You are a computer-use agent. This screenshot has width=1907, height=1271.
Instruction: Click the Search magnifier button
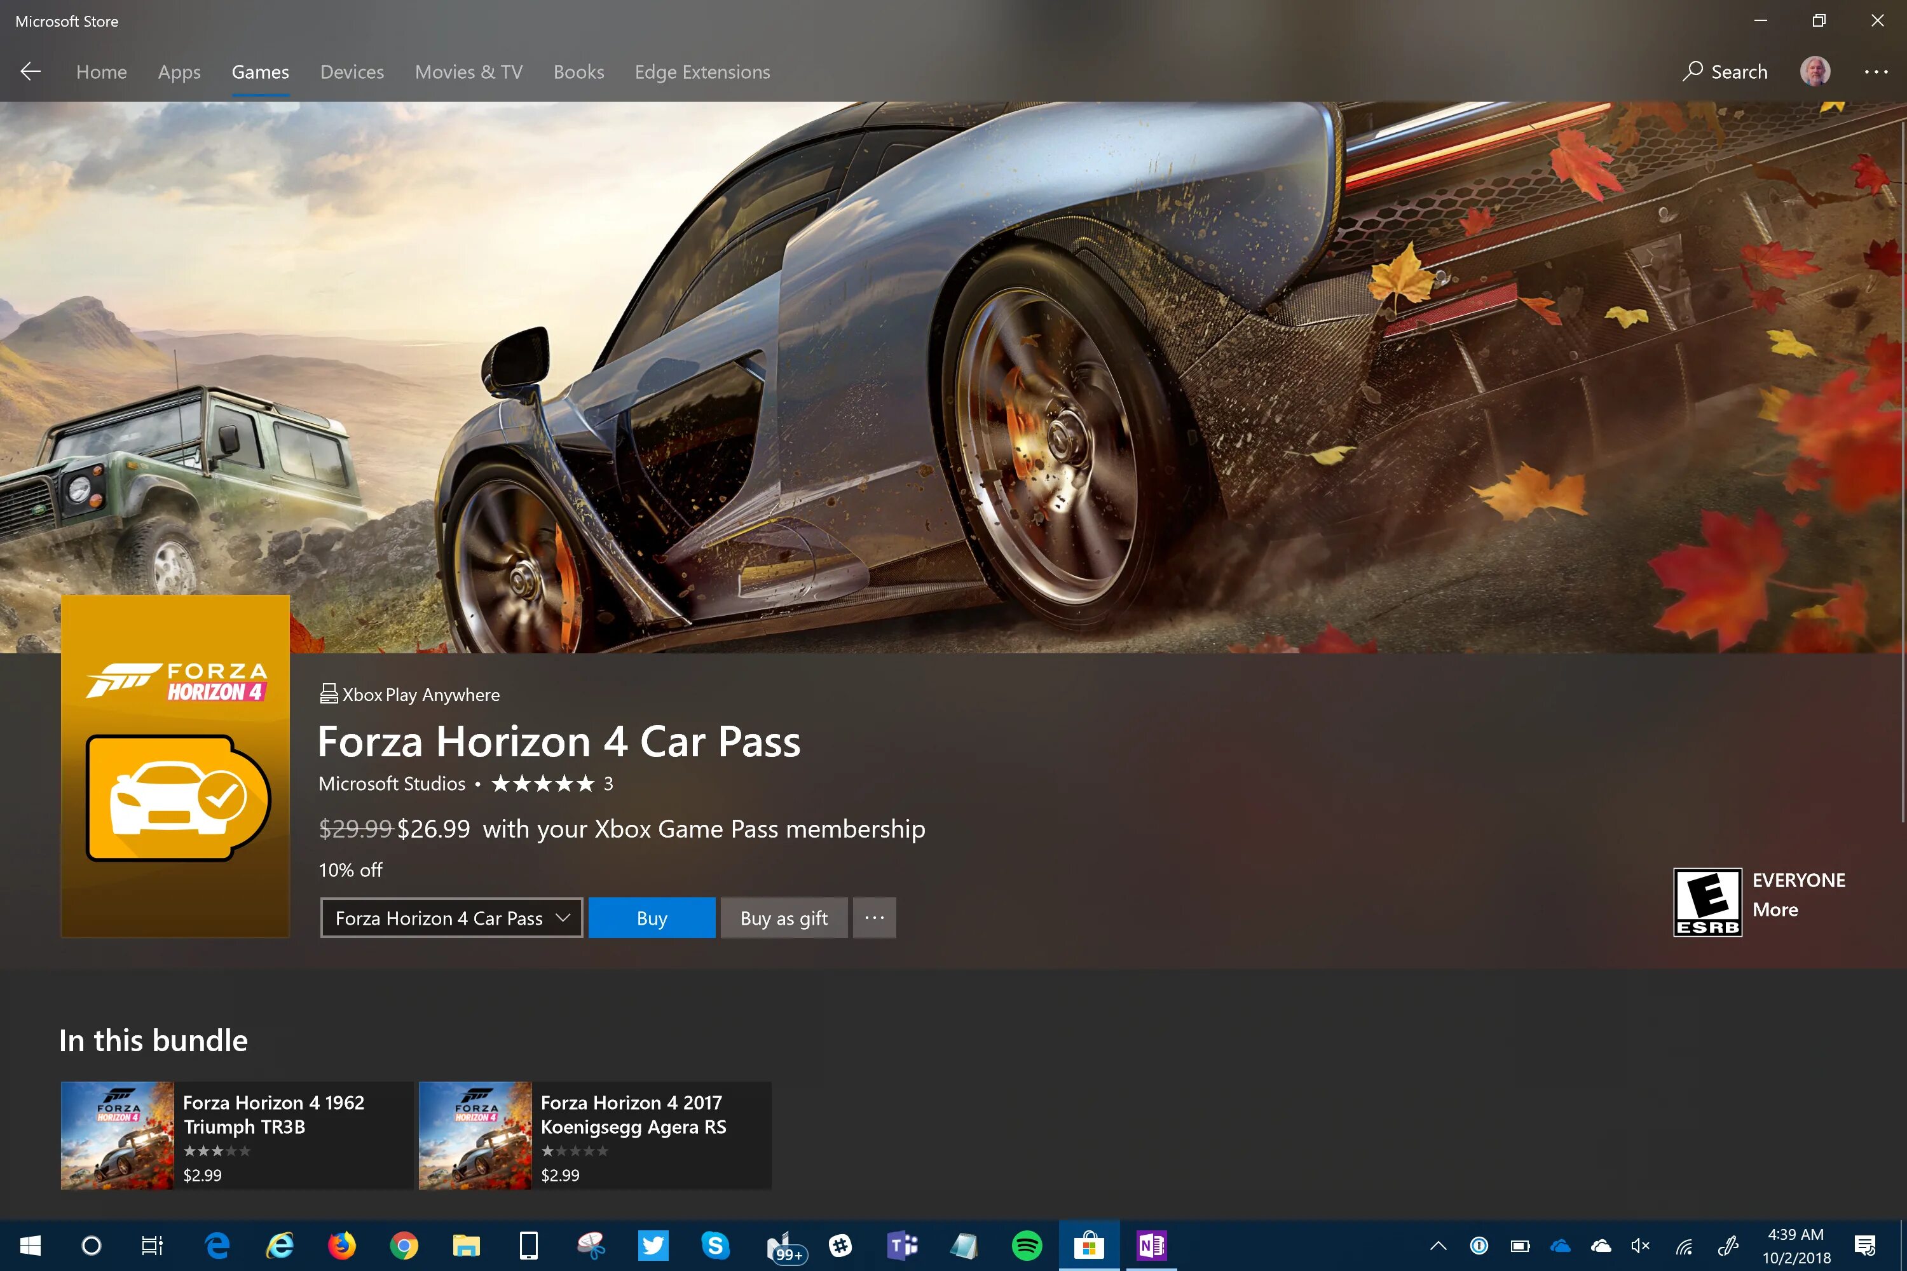pyautogui.click(x=1725, y=71)
